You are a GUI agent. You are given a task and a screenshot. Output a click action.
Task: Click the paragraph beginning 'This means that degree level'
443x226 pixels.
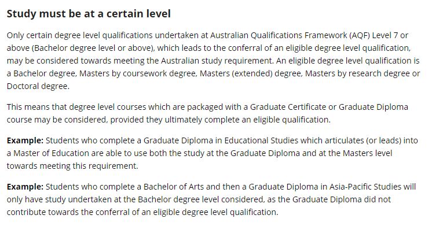(x=207, y=113)
